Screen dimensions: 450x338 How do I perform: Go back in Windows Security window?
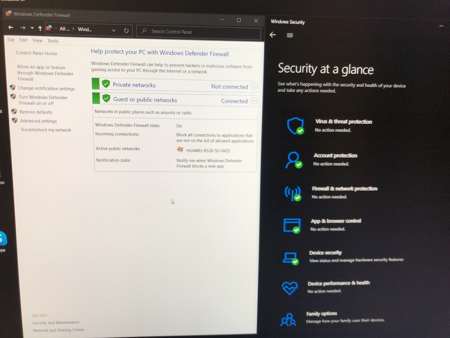click(273, 35)
